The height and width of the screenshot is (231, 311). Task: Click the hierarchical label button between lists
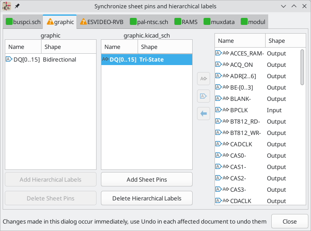pyautogui.click(x=204, y=79)
